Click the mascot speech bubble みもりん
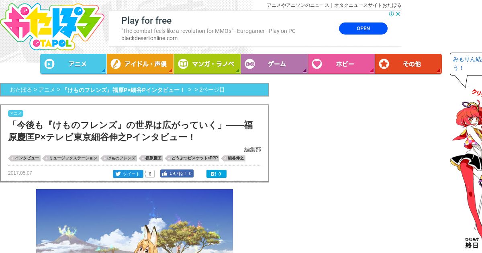This screenshot has width=482, height=253. 466,64
